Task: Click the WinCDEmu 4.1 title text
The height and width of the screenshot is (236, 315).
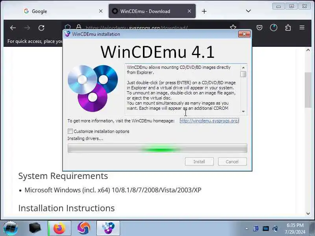Action: point(157,52)
